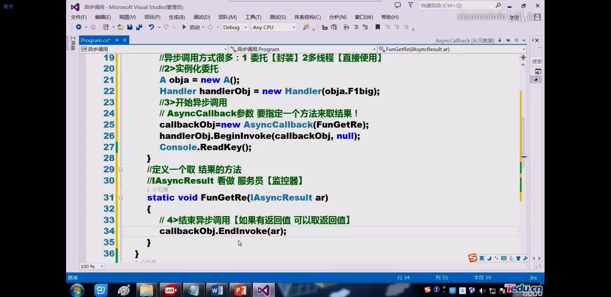Open the AsyncCallback [从元数据] preview tab

coord(464,40)
